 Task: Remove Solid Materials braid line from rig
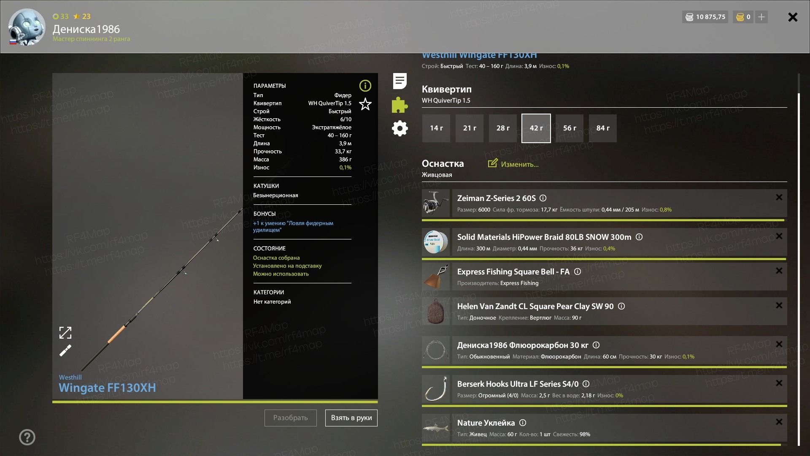click(779, 236)
